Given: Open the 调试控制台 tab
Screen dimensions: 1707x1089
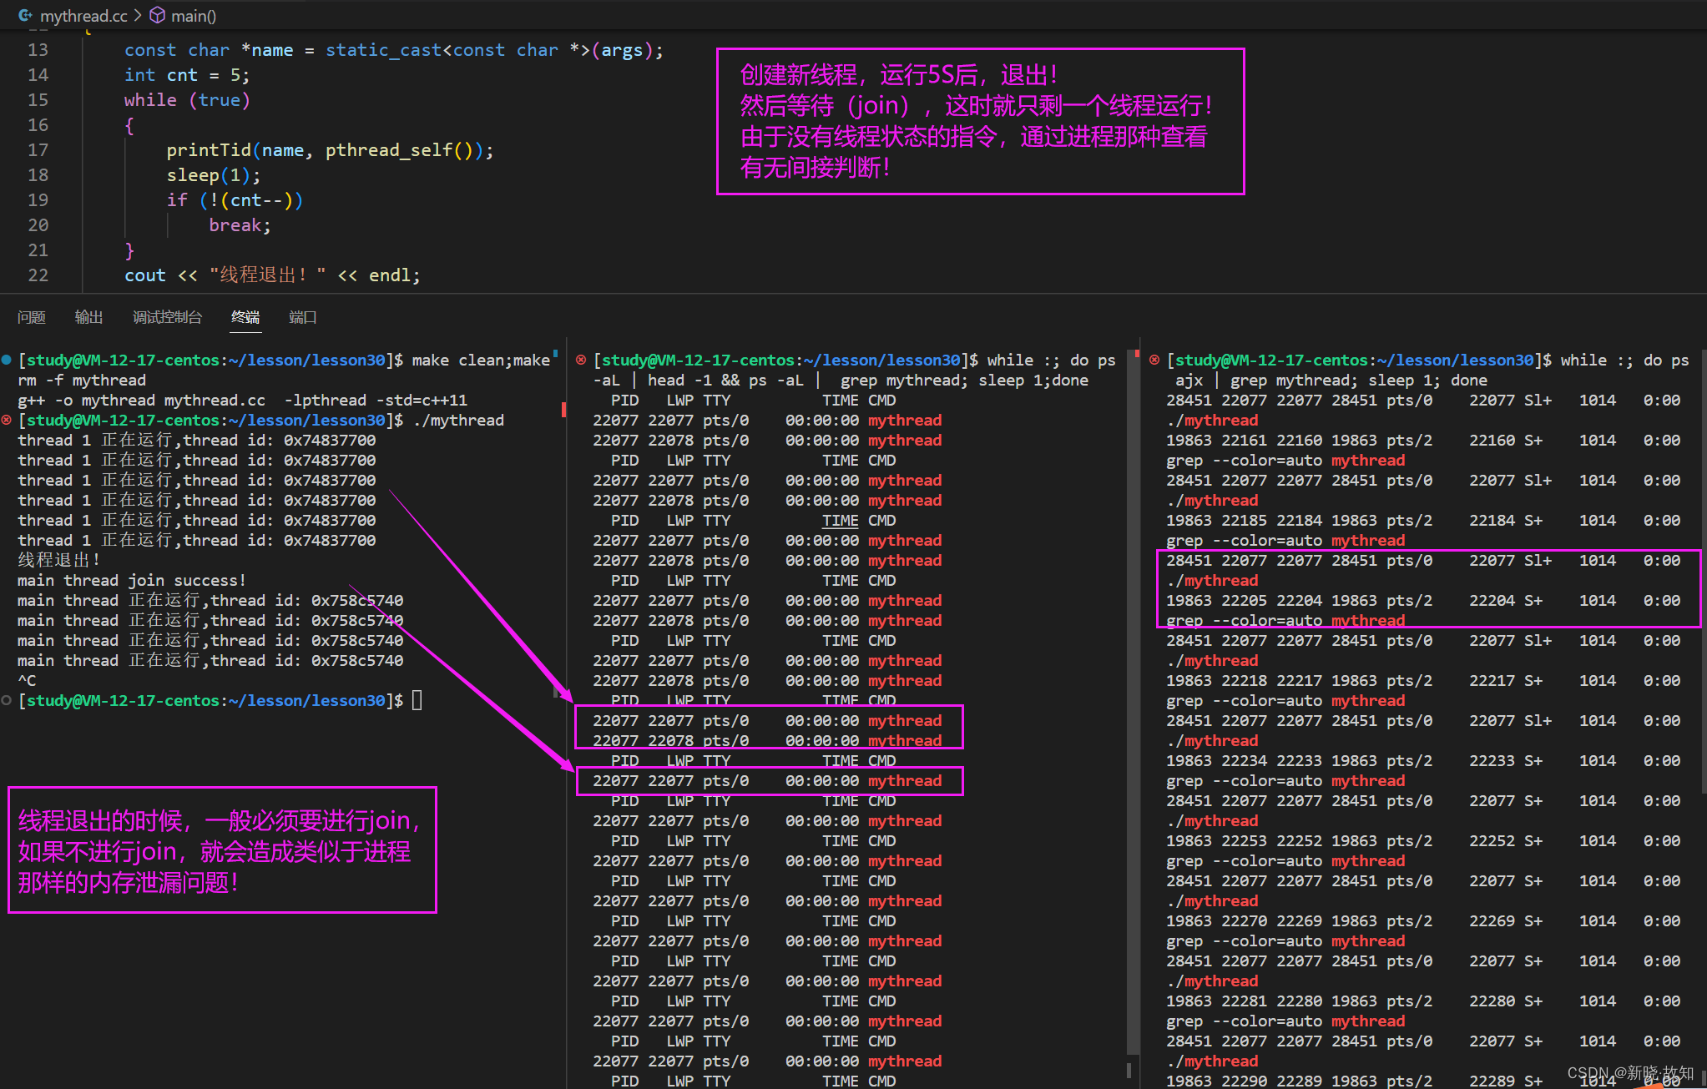Looking at the screenshot, I should point(167,317).
